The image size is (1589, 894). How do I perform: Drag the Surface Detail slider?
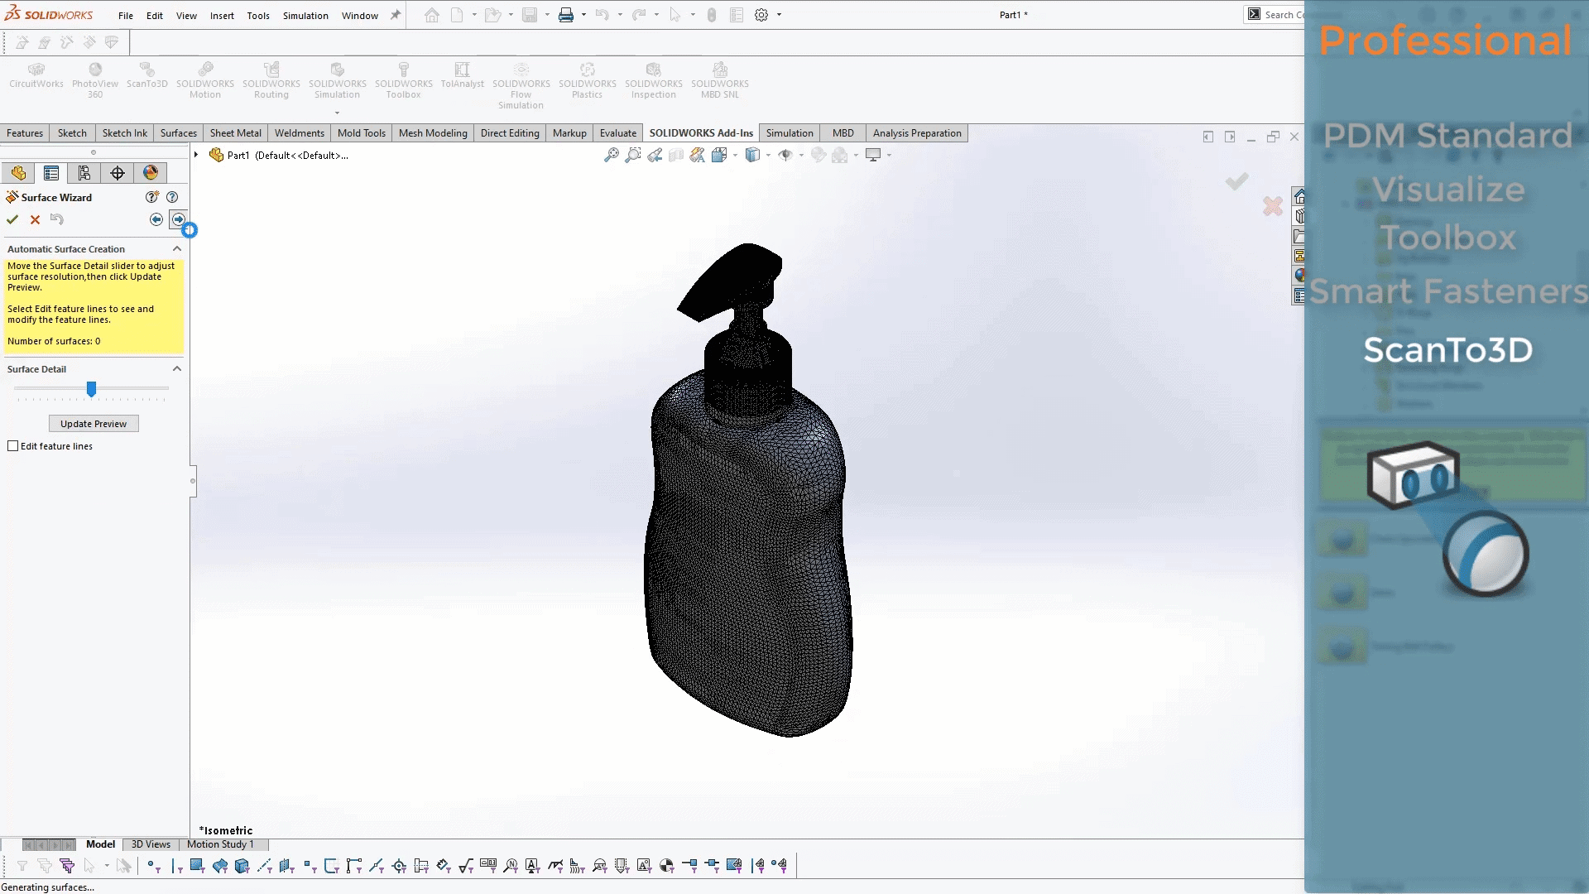click(90, 388)
